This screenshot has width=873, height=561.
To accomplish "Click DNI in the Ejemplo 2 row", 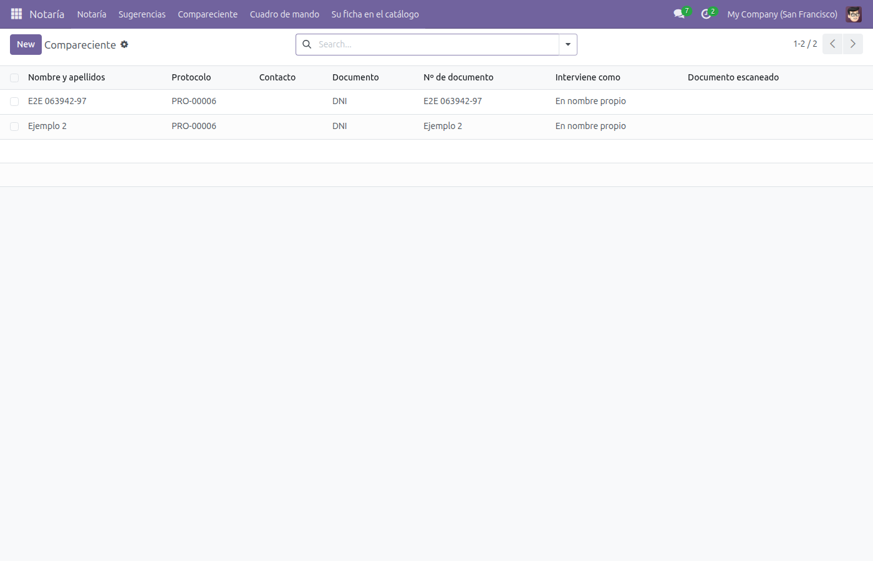I will pyautogui.click(x=340, y=126).
